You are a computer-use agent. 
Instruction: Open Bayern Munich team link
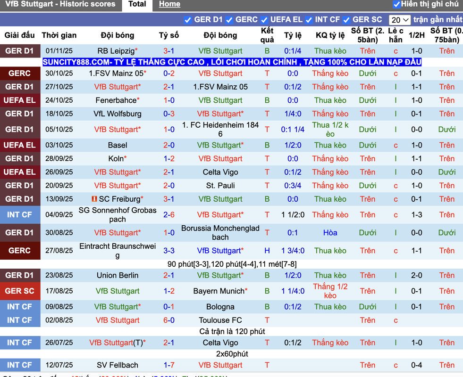coord(219,291)
